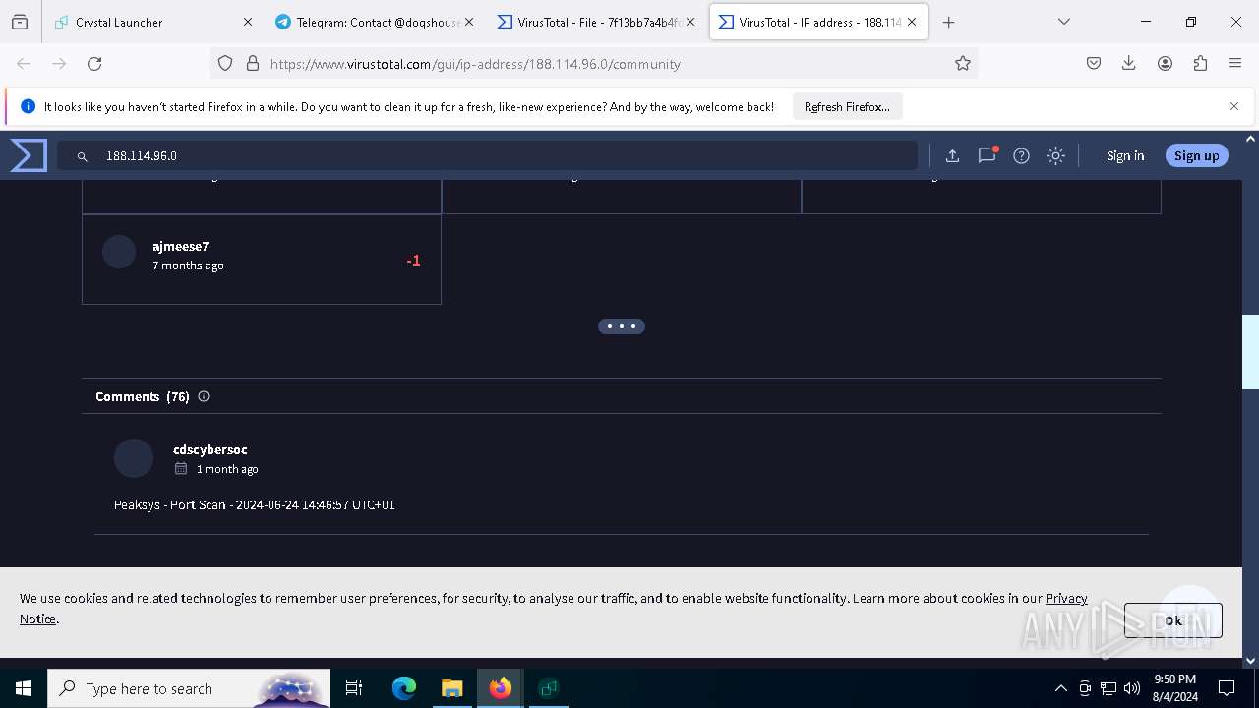Click the Firefox taskbar icon
1259x708 pixels.
click(x=501, y=688)
